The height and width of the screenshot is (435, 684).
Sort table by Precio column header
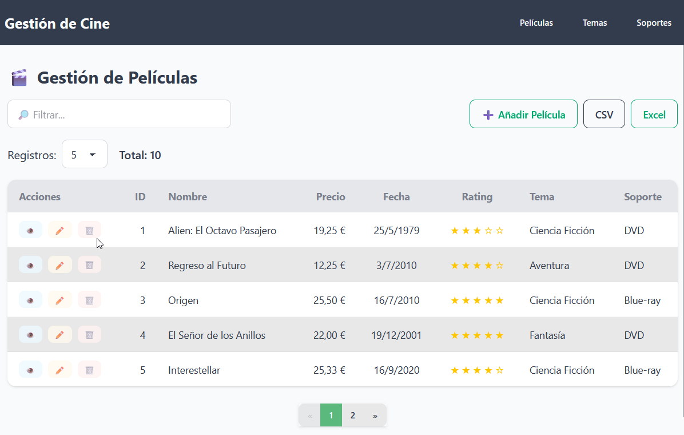point(331,197)
